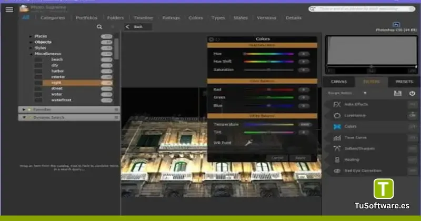The image size is (421, 221).
Task: Open Favorites panel menu icon
Action: click(116, 109)
